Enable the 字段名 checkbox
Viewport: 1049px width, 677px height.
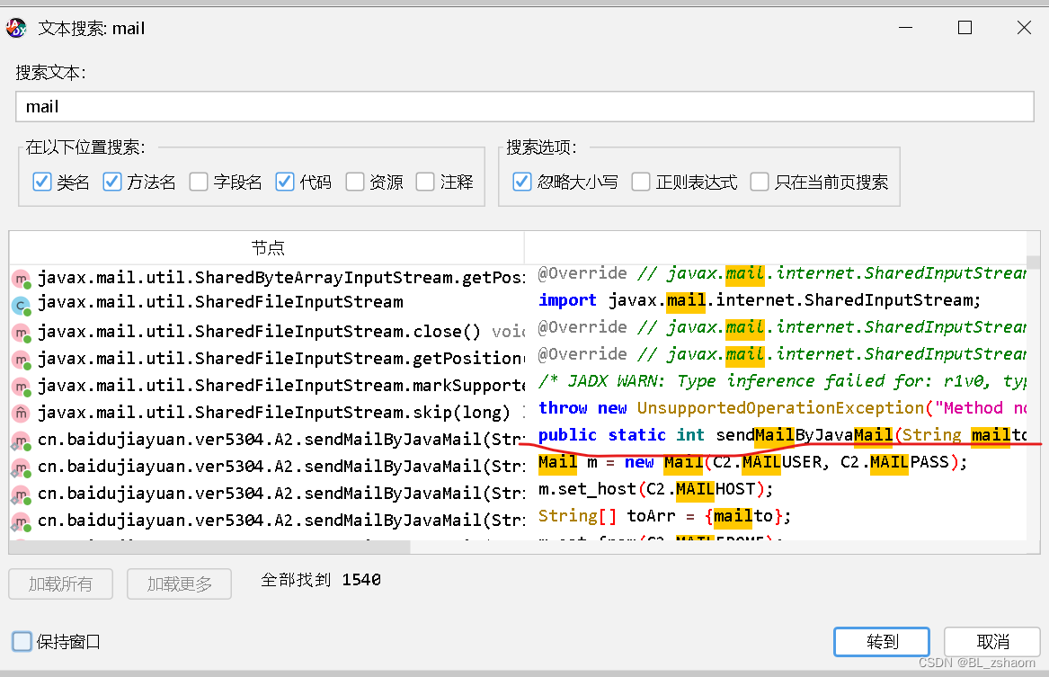coord(198,182)
